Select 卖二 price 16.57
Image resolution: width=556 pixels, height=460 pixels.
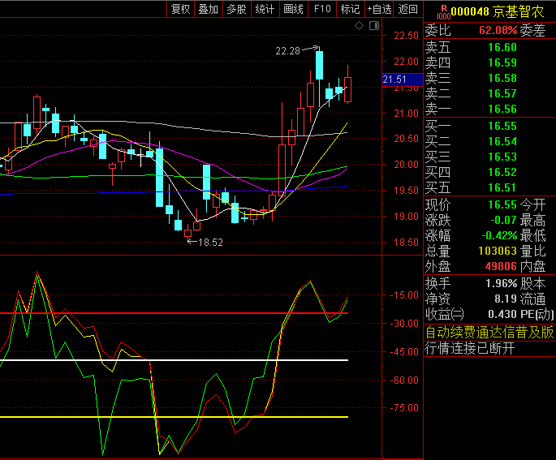[x=502, y=93]
